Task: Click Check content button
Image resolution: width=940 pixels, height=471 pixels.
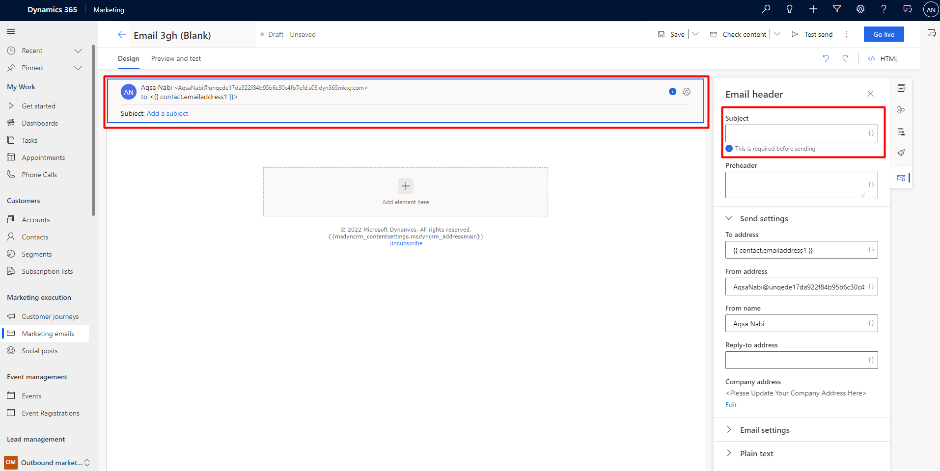Action: (738, 34)
